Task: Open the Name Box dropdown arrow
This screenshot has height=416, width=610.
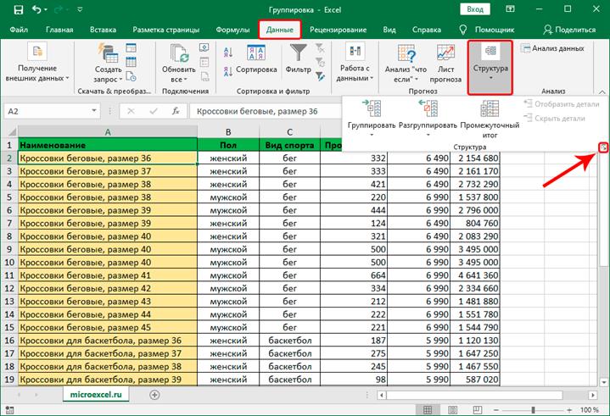Action: click(x=94, y=111)
